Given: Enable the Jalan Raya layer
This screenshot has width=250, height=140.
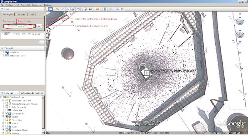Looking at the screenshot, I should (x=7, y=110).
